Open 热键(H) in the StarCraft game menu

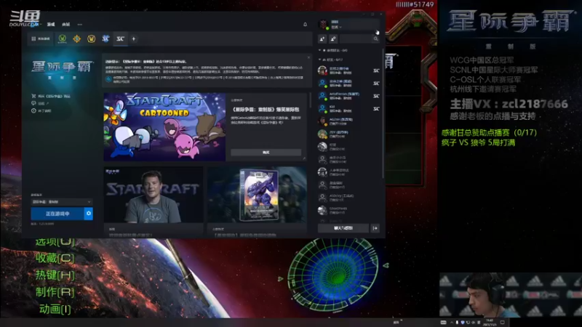pos(55,275)
